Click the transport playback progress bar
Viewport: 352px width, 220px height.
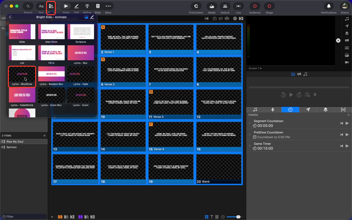(299, 87)
